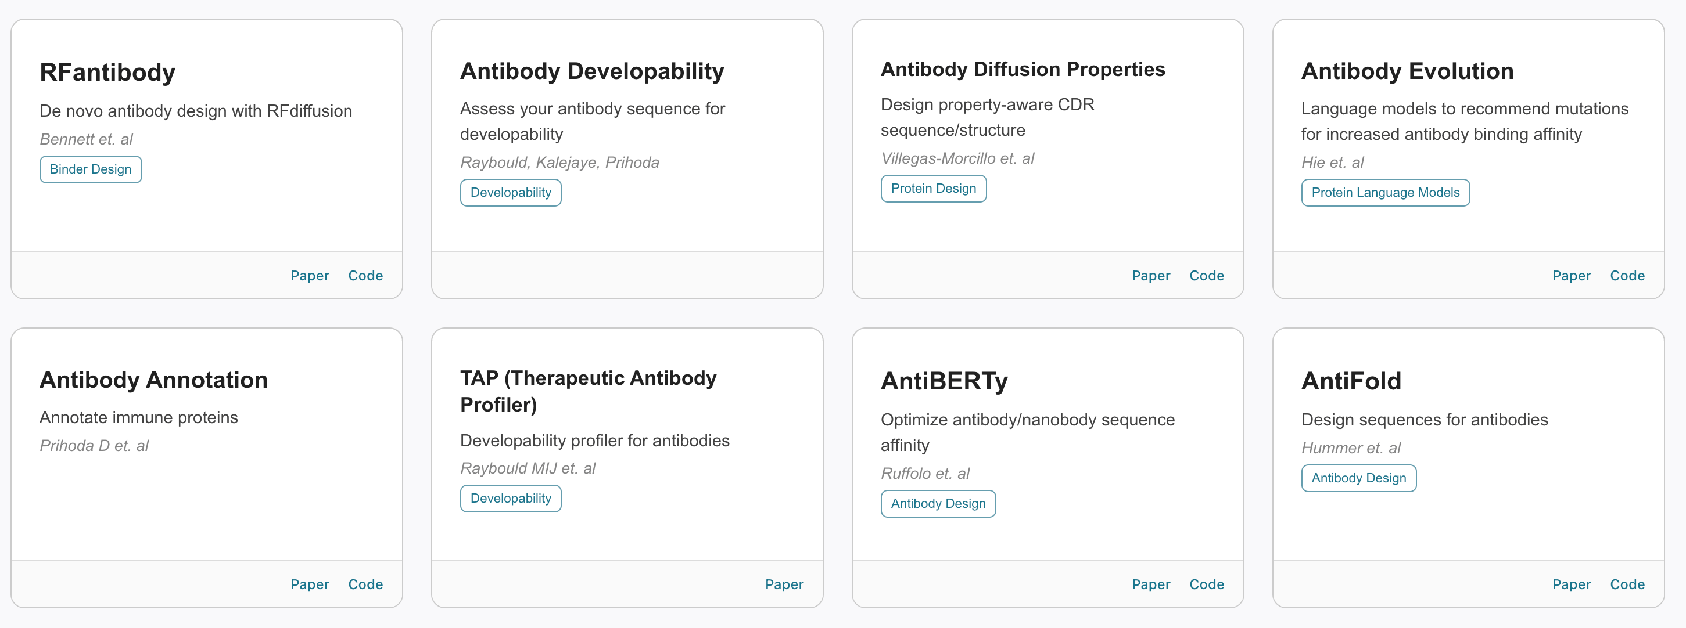Open the Antibody Annotation Code link
Image resolution: width=1686 pixels, height=628 pixels.
click(x=365, y=584)
